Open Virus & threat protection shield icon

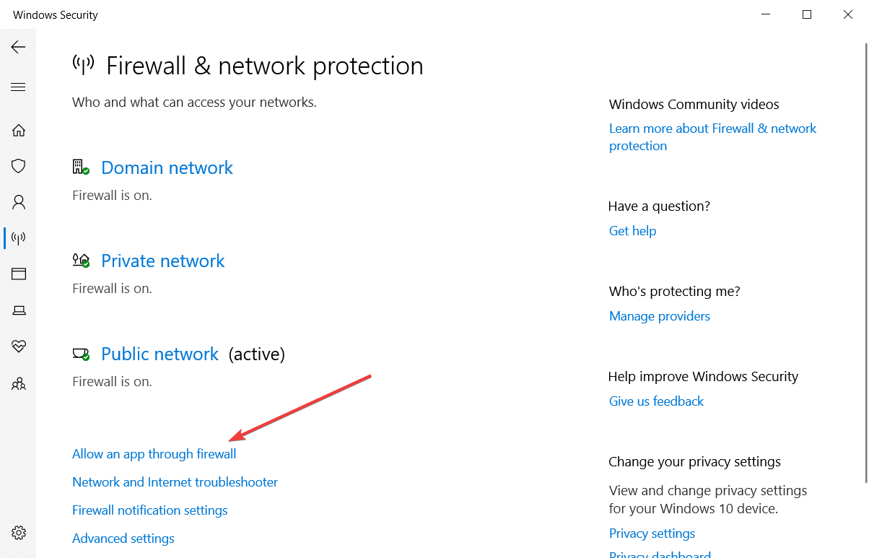(x=19, y=166)
